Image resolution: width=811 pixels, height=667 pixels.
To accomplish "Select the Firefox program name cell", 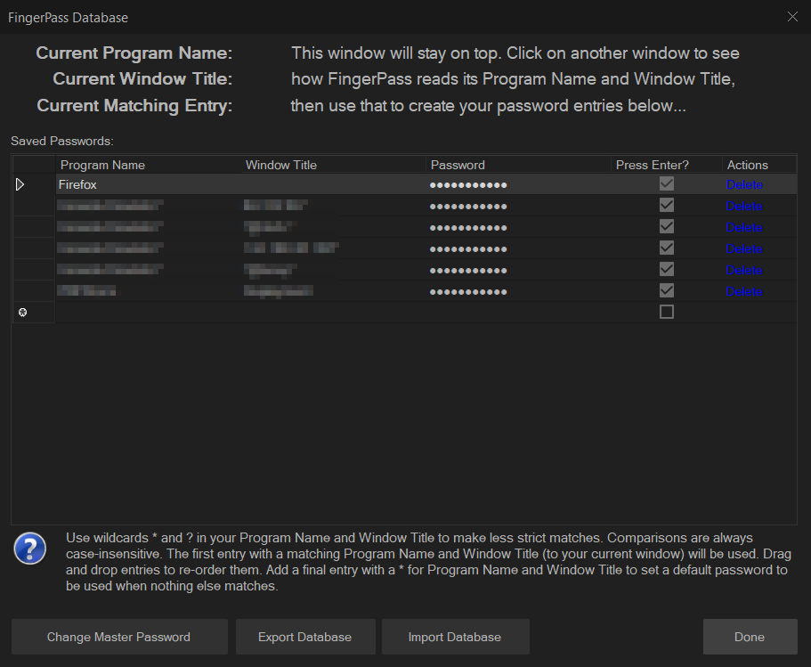I will click(147, 184).
